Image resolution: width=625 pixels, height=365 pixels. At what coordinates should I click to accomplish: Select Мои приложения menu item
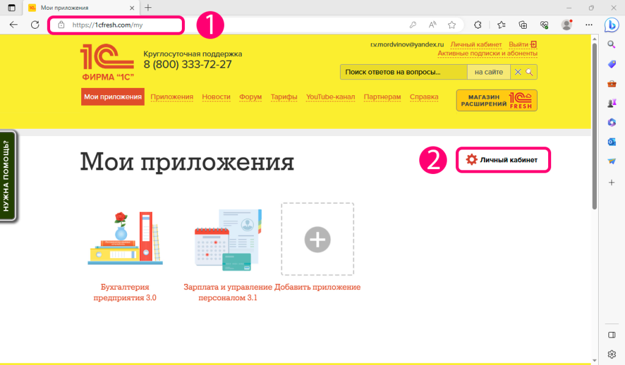pyautogui.click(x=113, y=97)
